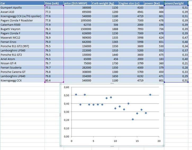Click power/weight 0,21 for Nissan GT-R

176,63
